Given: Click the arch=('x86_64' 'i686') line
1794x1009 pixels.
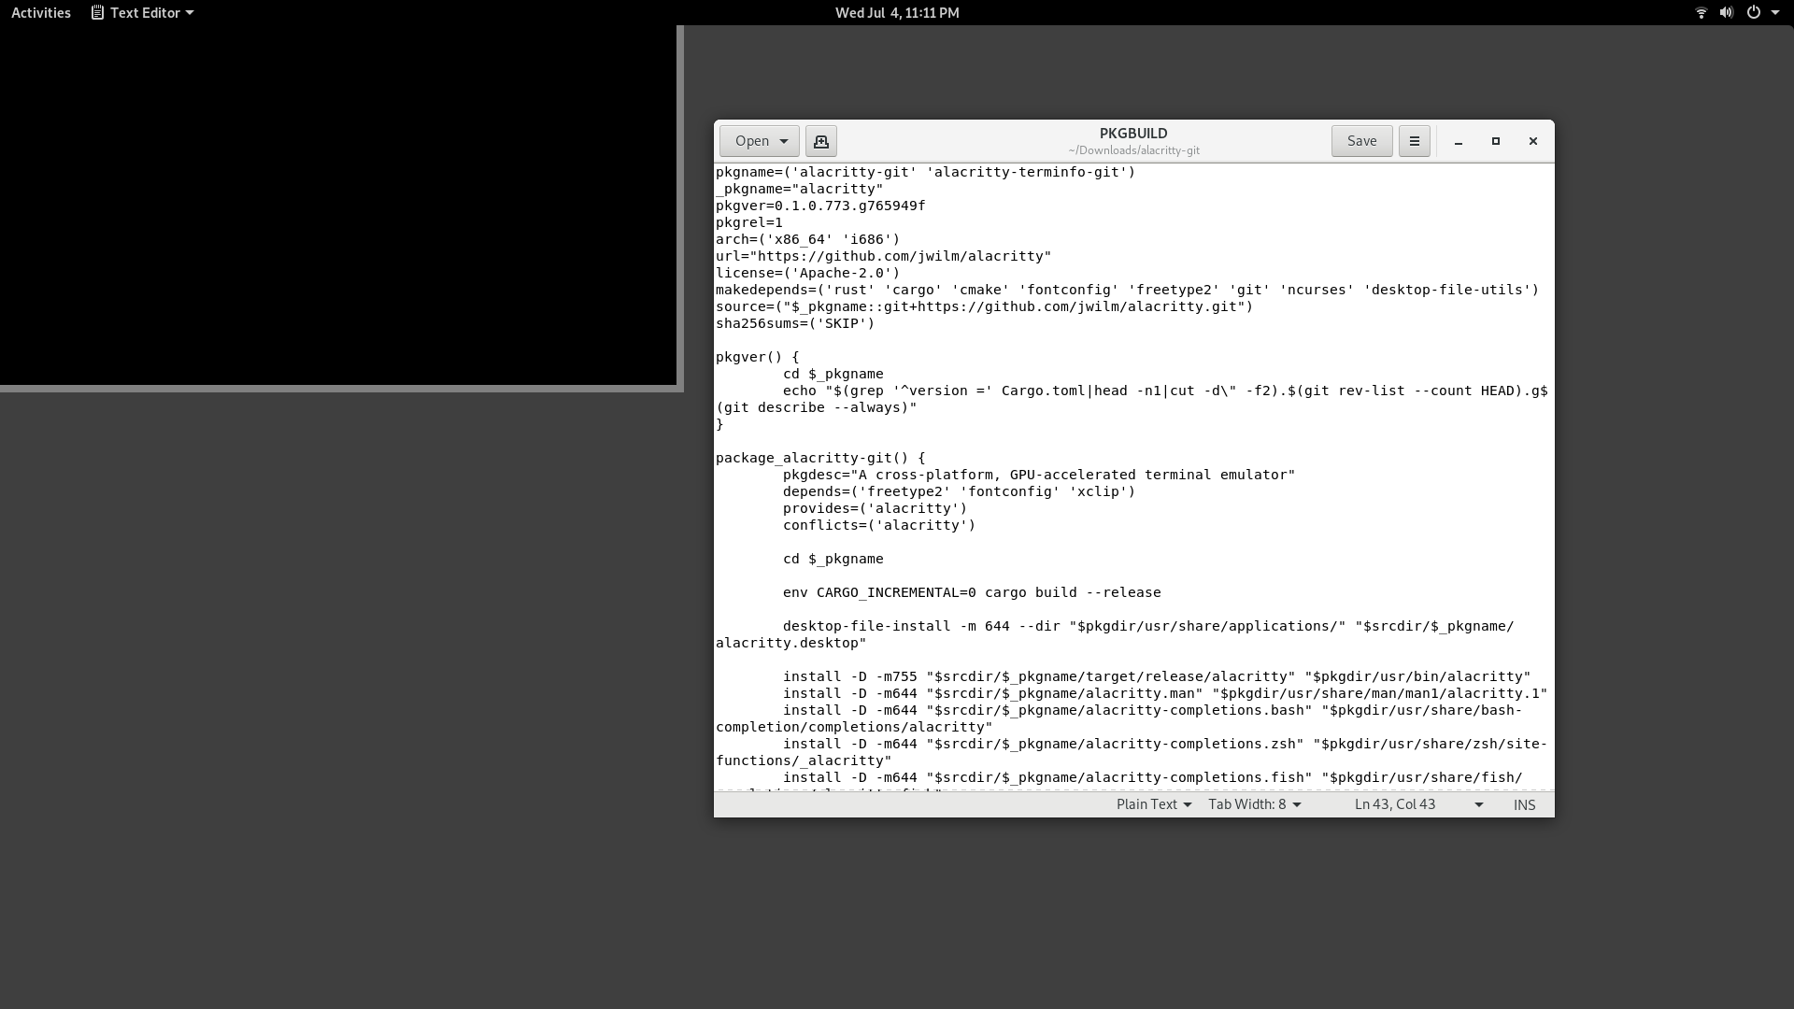Looking at the screenshot, I should point(808,239).
